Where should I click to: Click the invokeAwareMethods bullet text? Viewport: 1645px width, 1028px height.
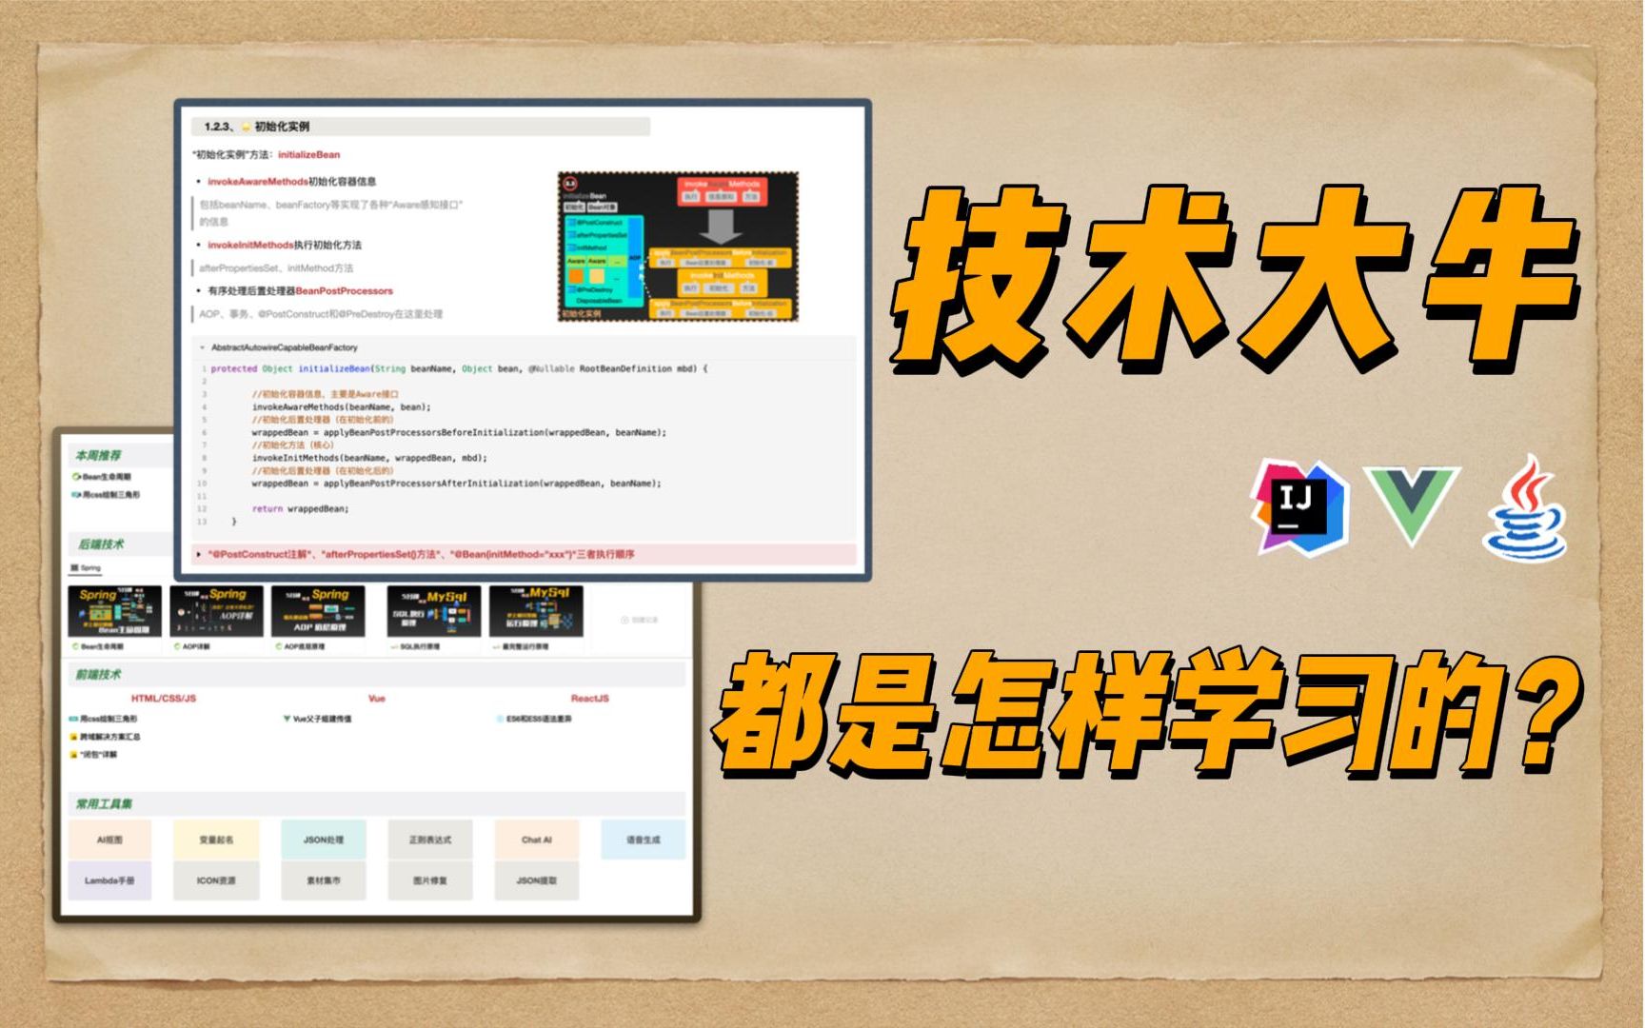click(292, 181)
